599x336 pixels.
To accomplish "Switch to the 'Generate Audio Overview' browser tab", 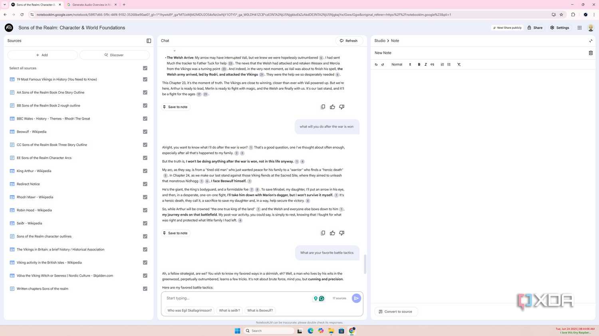I will point(91,5).
